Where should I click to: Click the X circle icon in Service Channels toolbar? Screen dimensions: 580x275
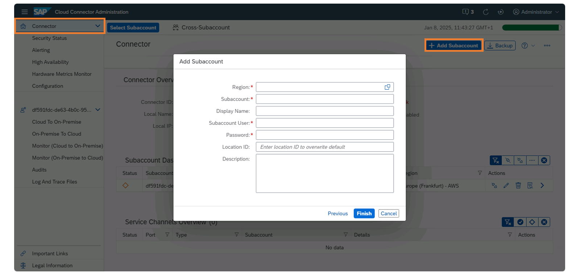(544, 222)
